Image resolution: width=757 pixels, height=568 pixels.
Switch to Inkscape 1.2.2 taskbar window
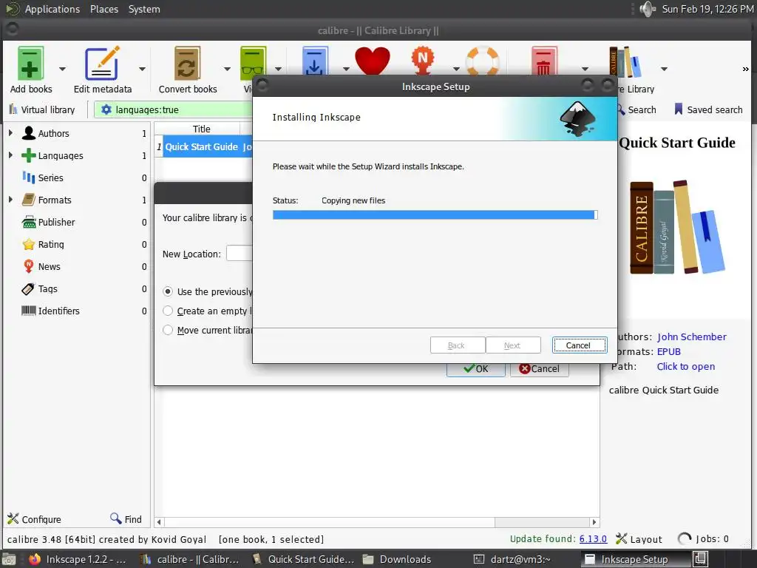(x=77, y=559)
